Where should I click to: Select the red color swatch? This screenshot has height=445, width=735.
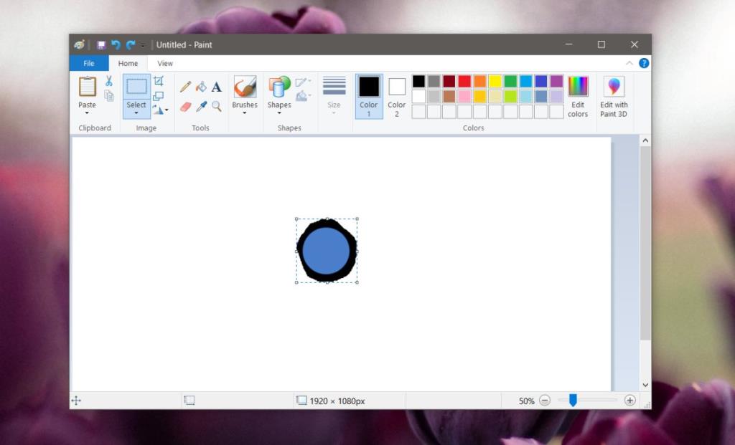464,80
